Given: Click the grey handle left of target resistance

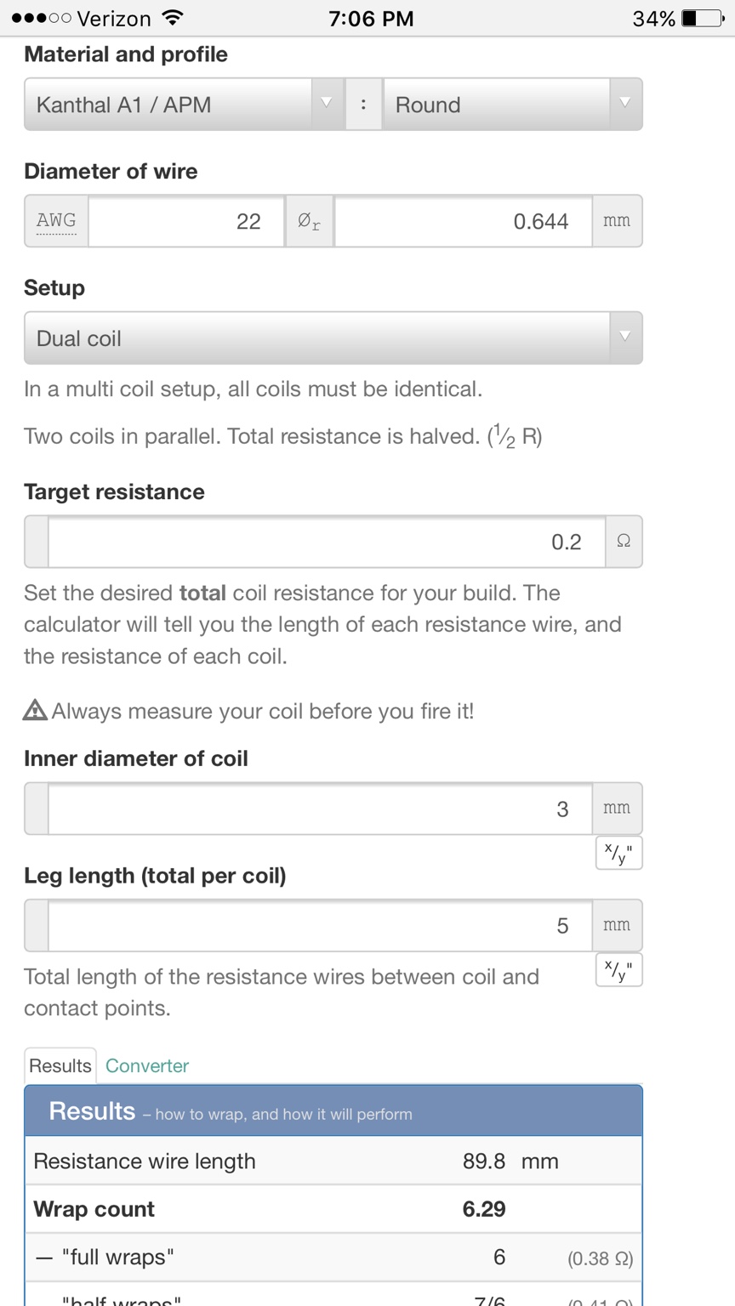Looking at the screenshot, I should 37,542.
